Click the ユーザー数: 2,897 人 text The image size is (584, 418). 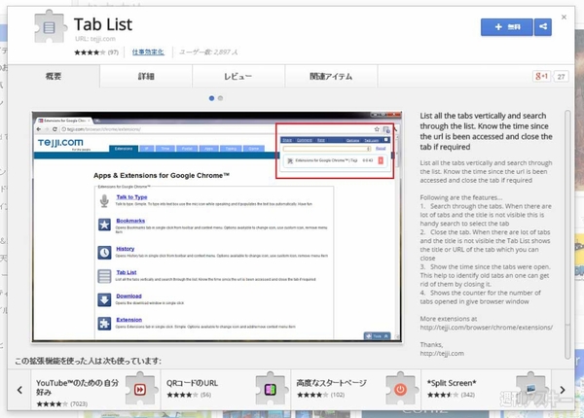click(x=208, y=52)
